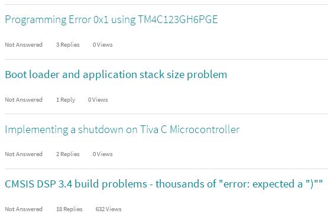
Task: Click 0 Views under Implementing a shutdown thread
Action: pyautogui.click(x=102, y=154)
